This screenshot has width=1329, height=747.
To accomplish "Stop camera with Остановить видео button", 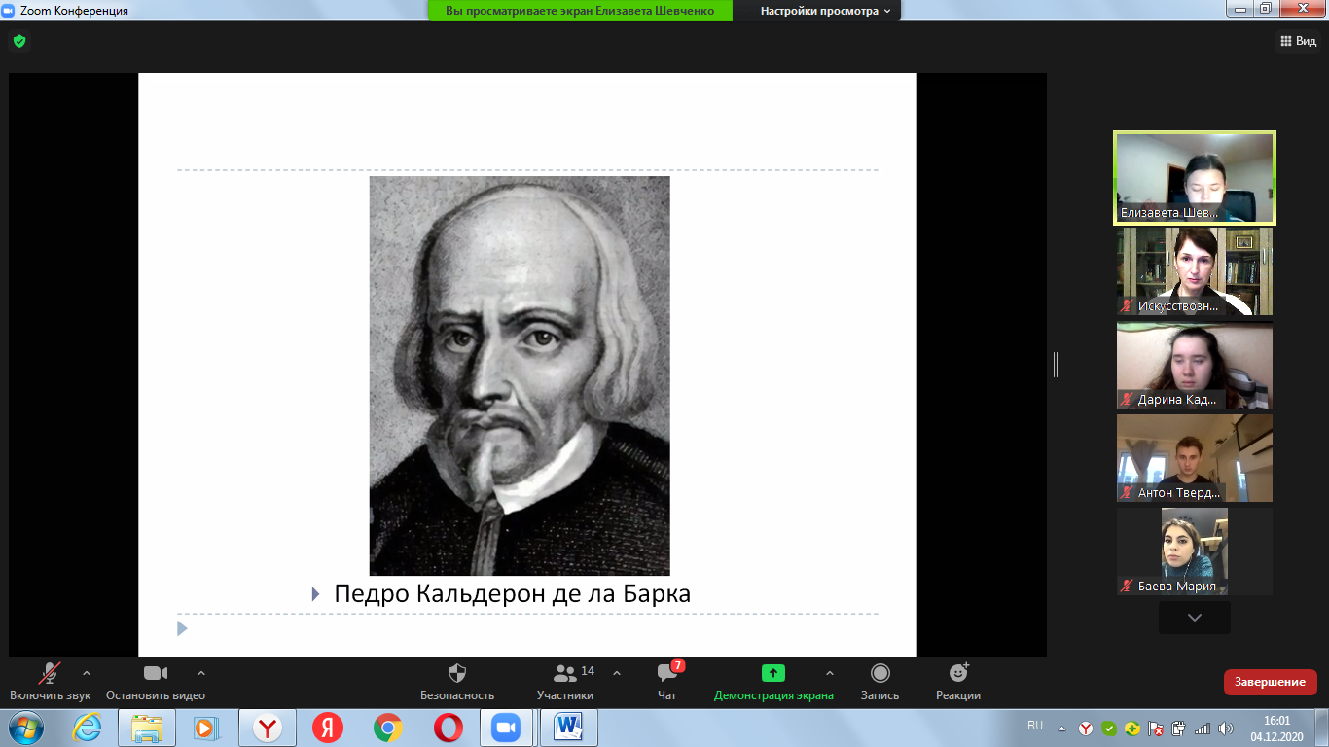I will pyautogui.click(x=156, y=682).
